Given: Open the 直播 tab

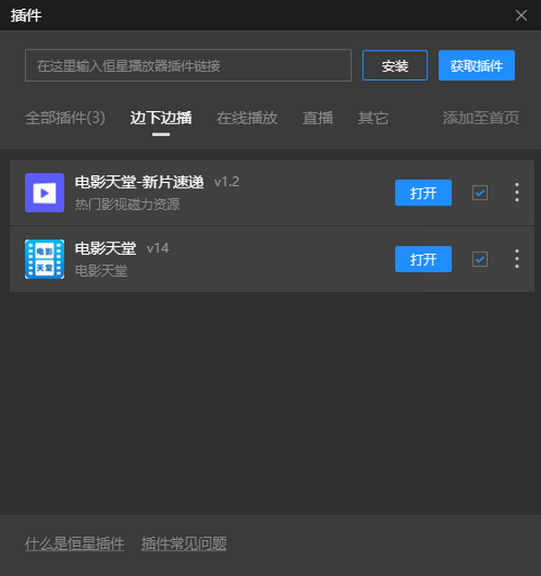Looking at the screenshot, I should 318,118.
